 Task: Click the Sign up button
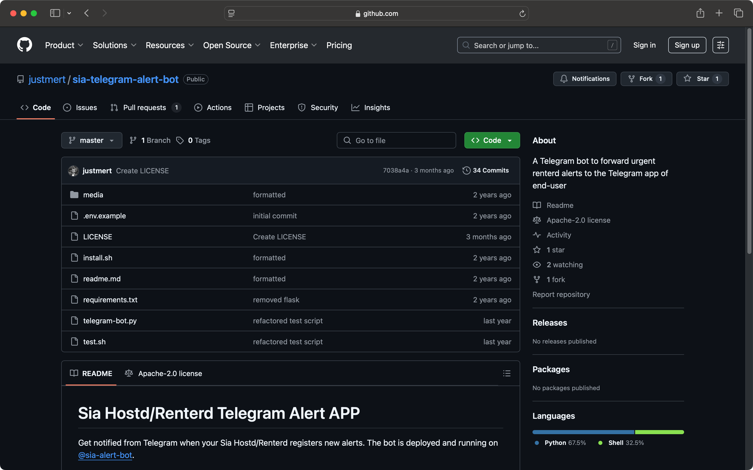click(687, 45)
